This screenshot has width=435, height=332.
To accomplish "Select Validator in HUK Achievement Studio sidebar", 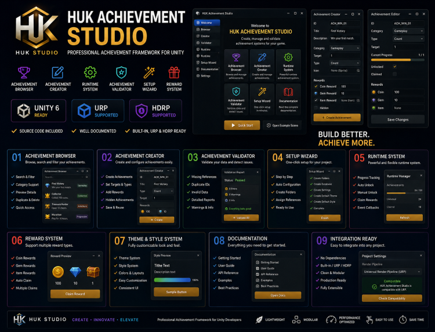I will tap(207, 43).
